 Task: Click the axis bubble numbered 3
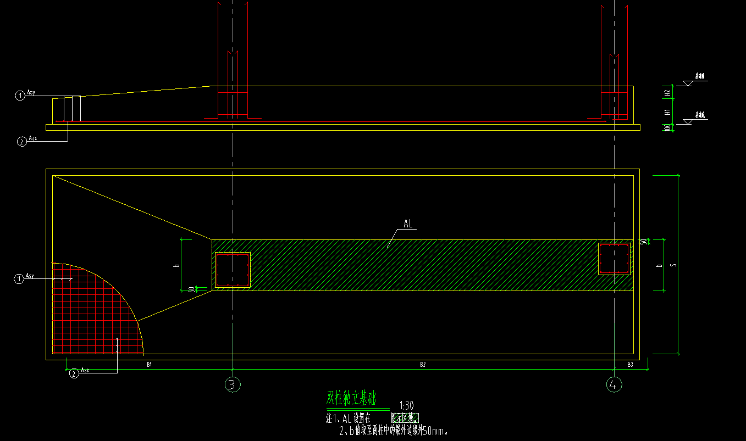(x=233, y=384)
